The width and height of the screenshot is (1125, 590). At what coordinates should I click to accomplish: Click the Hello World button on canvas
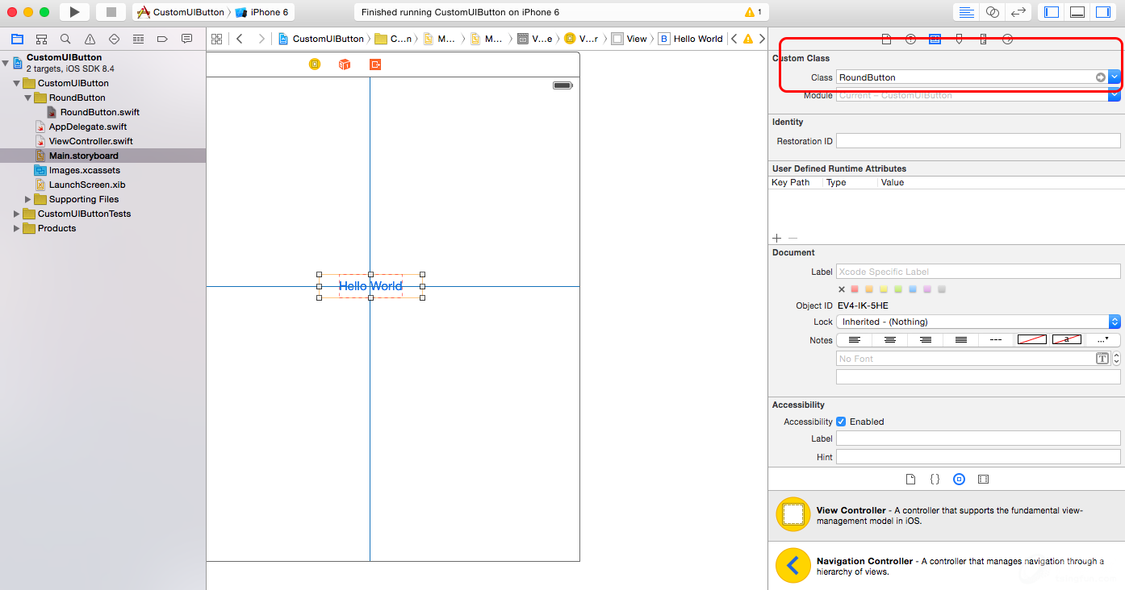[x=370, y=286]
